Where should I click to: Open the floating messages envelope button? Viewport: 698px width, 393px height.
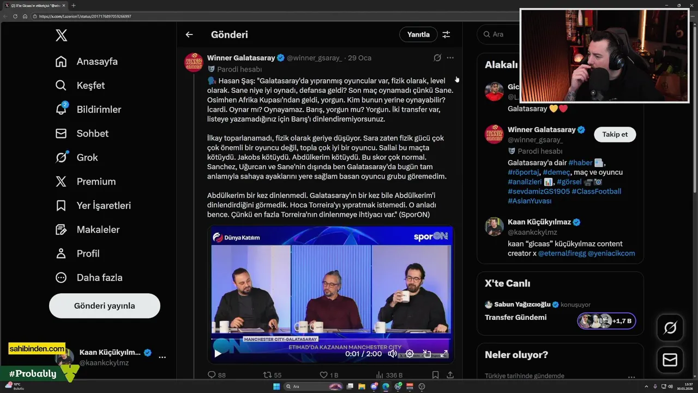point(670,360)
